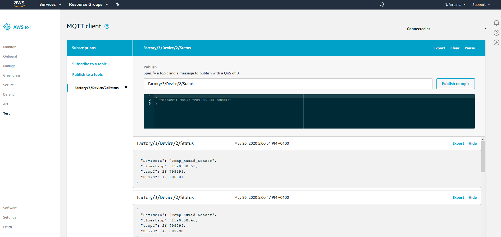Open Onboard in the sidebar

[x=10, y=56]
